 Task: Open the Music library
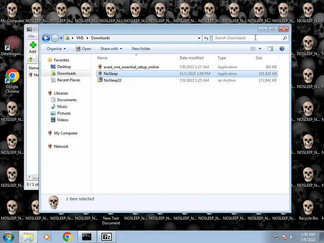(62, 107)
